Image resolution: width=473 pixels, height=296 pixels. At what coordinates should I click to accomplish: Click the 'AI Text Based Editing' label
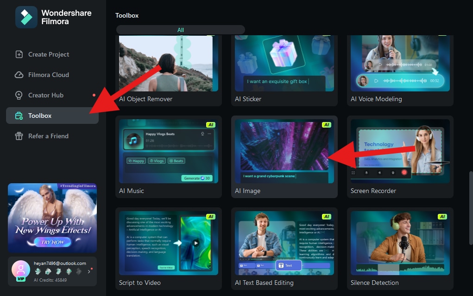click(264, 283)
